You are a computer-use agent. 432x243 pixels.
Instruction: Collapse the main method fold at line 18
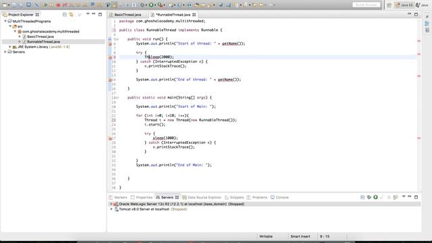click(117, 98)
